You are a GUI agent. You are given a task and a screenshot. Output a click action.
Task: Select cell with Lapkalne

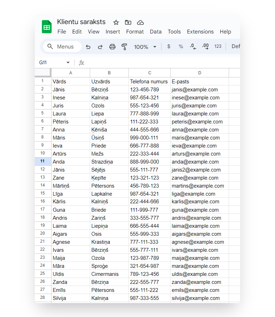[x=109, y=194]
